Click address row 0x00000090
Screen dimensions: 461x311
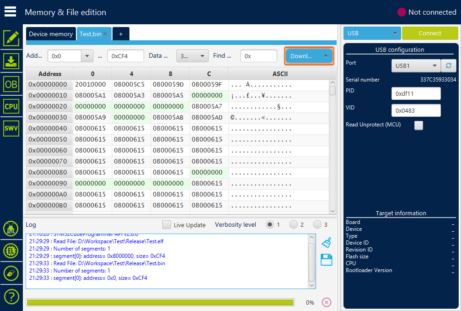(50, 184)
